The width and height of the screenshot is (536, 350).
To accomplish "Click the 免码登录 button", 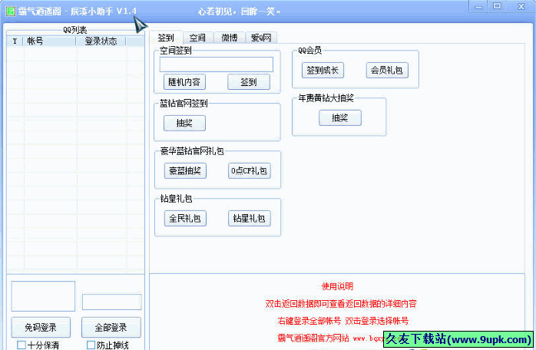I will 41,328.
